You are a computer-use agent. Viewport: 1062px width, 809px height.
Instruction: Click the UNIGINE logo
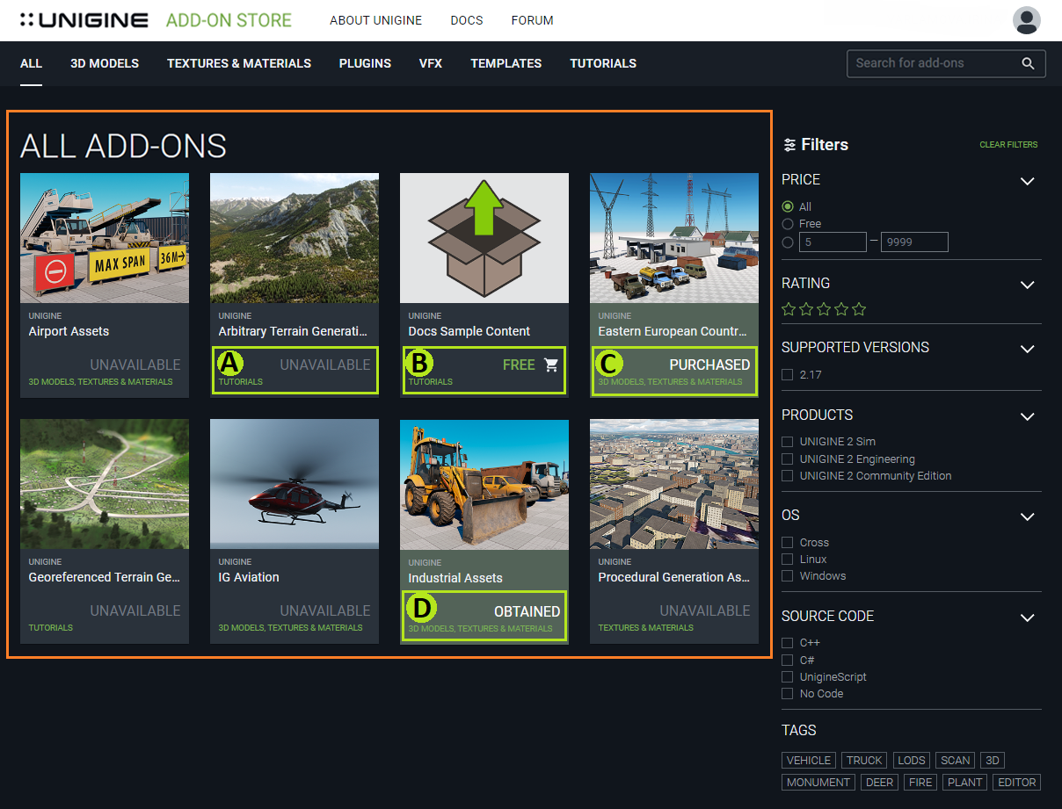84,20
